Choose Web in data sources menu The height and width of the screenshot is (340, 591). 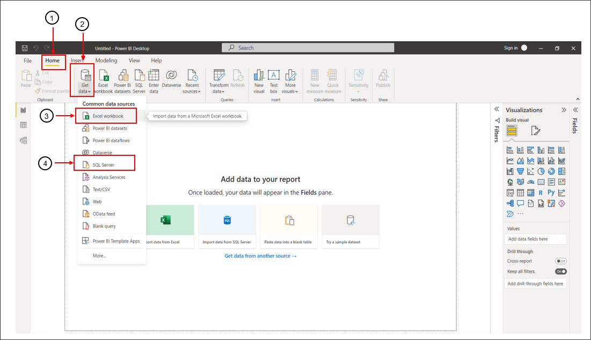point(112,202)
